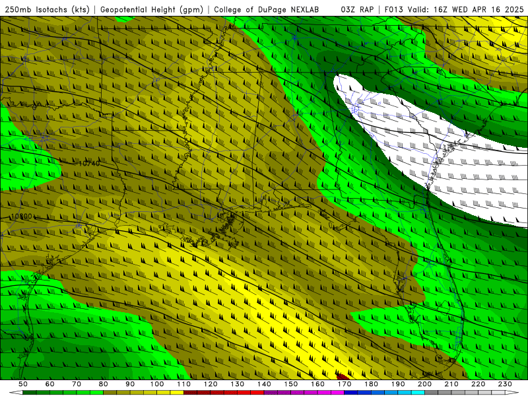Click the 110 value on the color scale
528x396 pixels.
(184, 384)
